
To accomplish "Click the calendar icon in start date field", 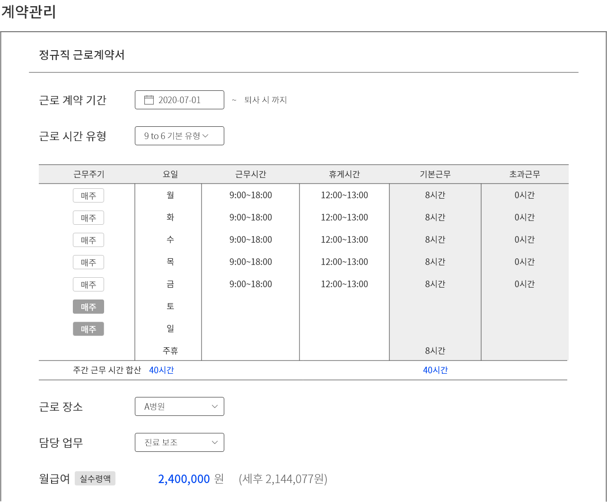I will tap(149, 100).
